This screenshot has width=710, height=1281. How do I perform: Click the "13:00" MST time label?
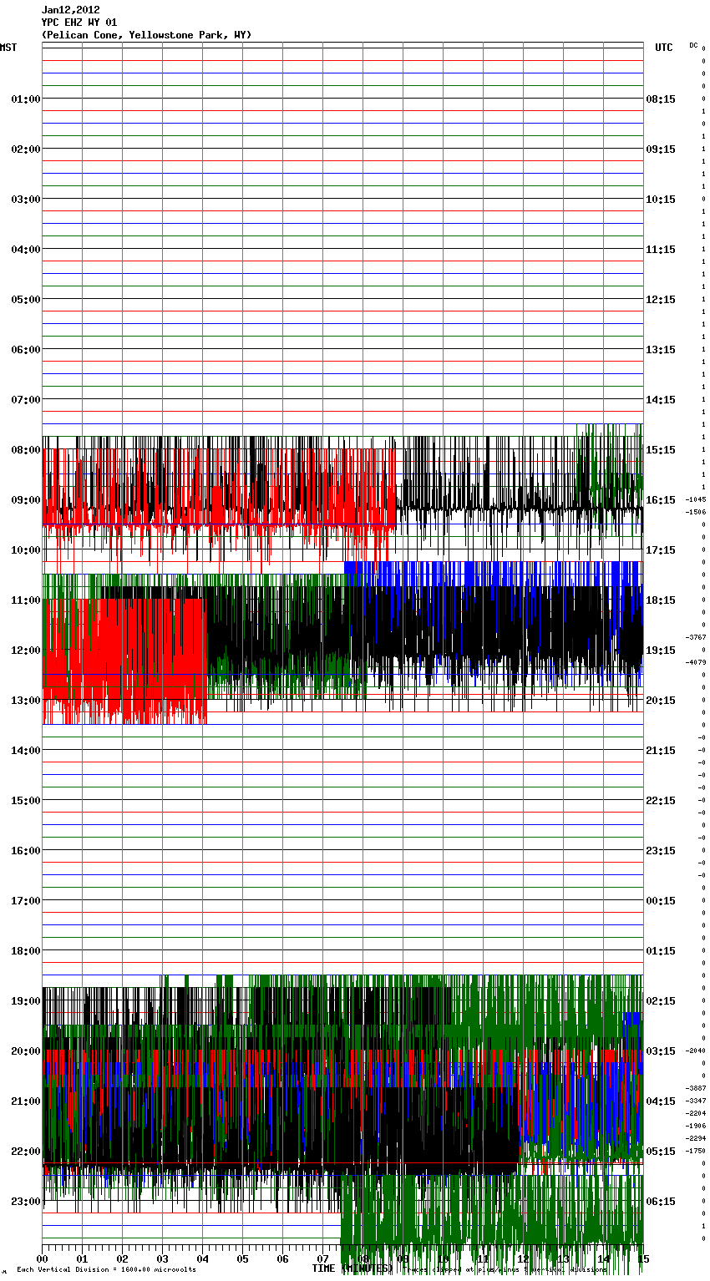[x=26, y=701]
